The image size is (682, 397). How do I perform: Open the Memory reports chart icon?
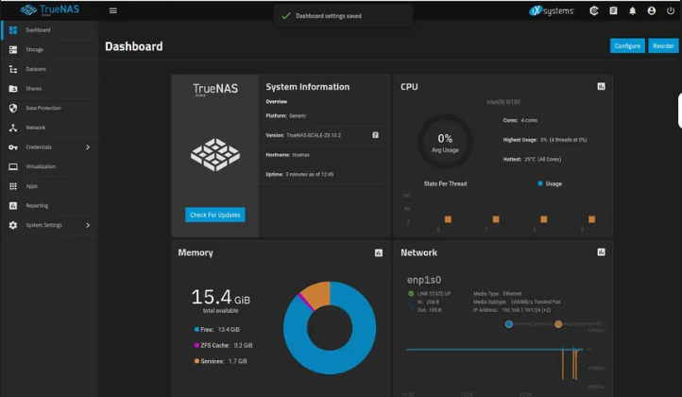click(378, 253)
